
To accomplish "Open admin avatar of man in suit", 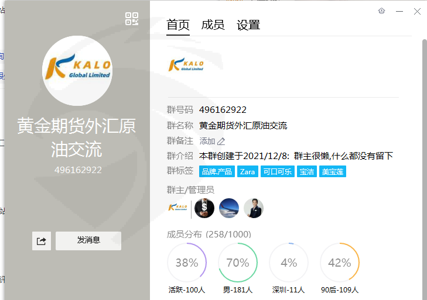I will click(x=254, y=208).
